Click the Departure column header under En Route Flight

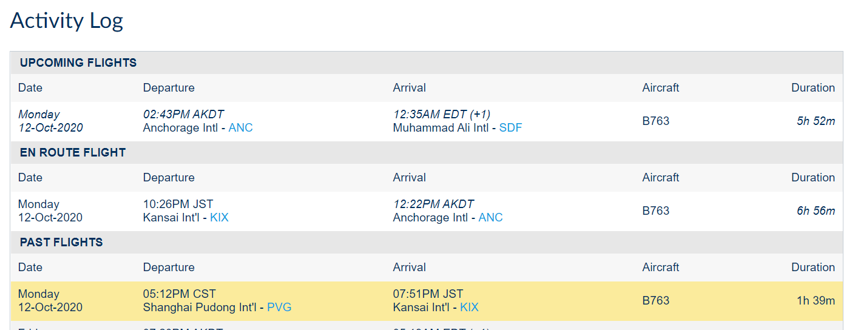169,178
